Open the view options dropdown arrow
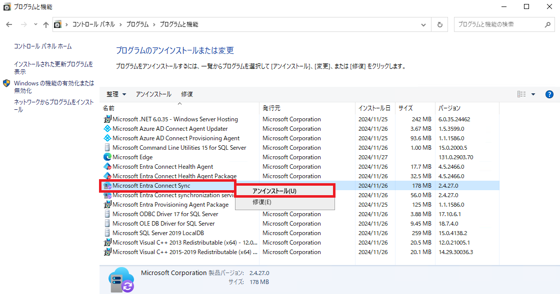 [533, 94]
